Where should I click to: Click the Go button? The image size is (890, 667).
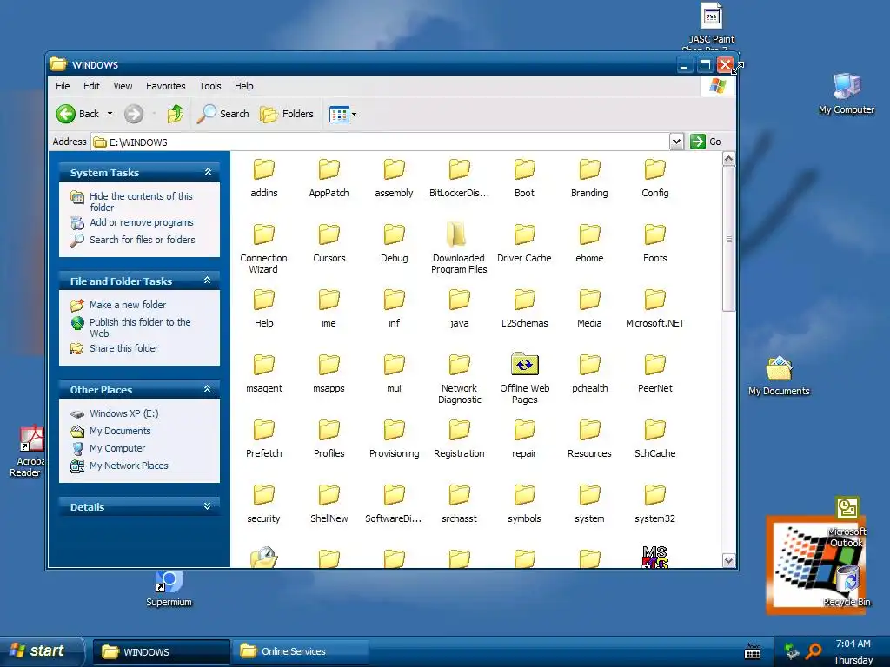(x=706, y=142)
